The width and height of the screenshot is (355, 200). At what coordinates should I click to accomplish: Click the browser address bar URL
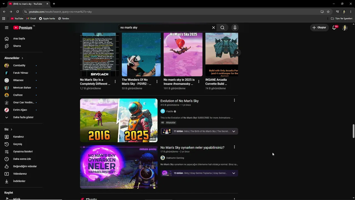pos(60,12)
